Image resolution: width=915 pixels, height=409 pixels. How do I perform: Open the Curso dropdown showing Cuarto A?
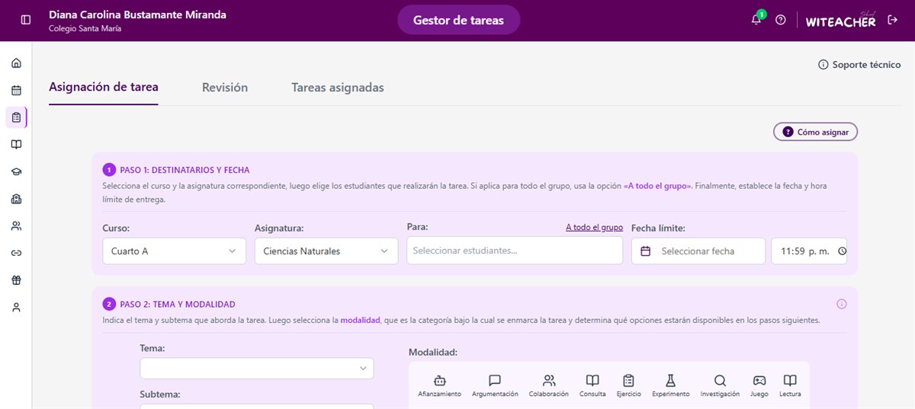tap(174, 251)
